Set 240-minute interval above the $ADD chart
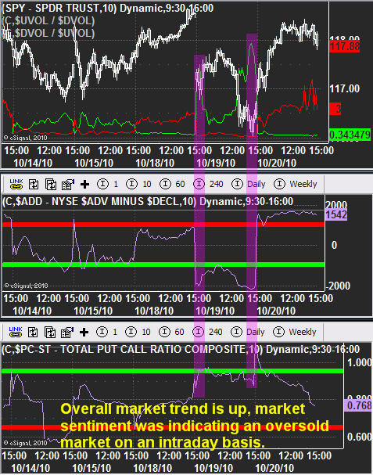 (x=209, y=184)
